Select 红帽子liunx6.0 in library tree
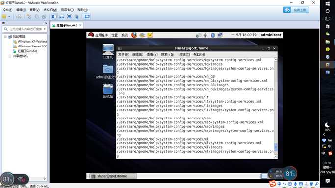Viewport: 335px width, 188px height. (25, 51)
